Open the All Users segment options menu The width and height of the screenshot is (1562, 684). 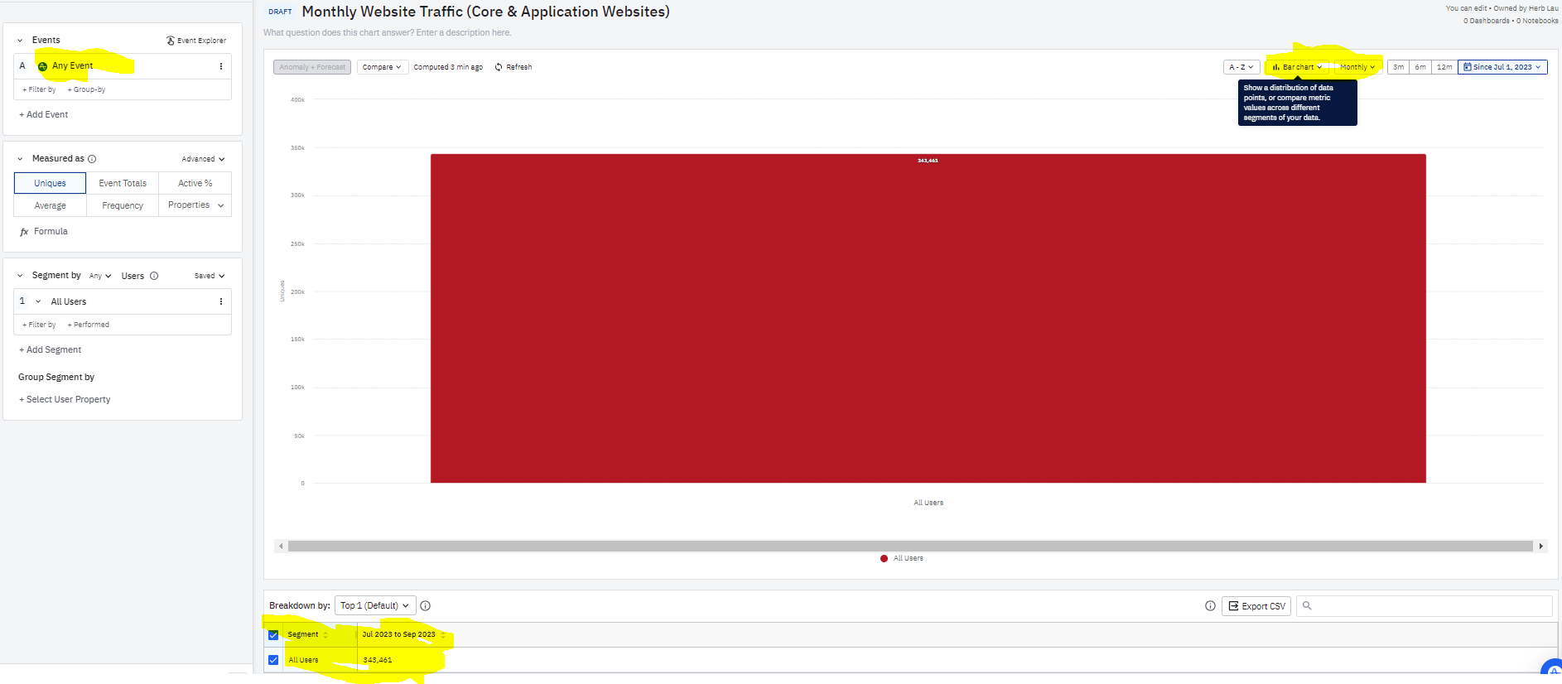pyautogui.click(x=220, y=301)
